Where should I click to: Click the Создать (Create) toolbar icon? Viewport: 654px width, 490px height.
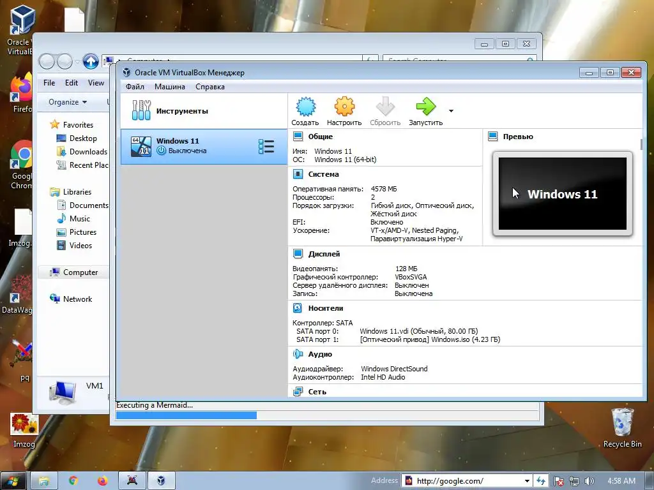pos(306,107)
